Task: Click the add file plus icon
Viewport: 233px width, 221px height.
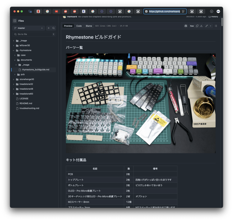Action: (x=49, y=28)
